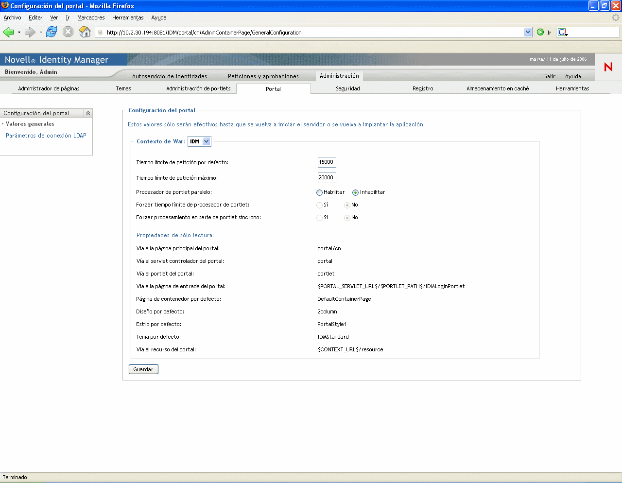The width and height of the screenshot is (622, 483).
Task: Click the Stop loading icon
Action: (68, 32)
